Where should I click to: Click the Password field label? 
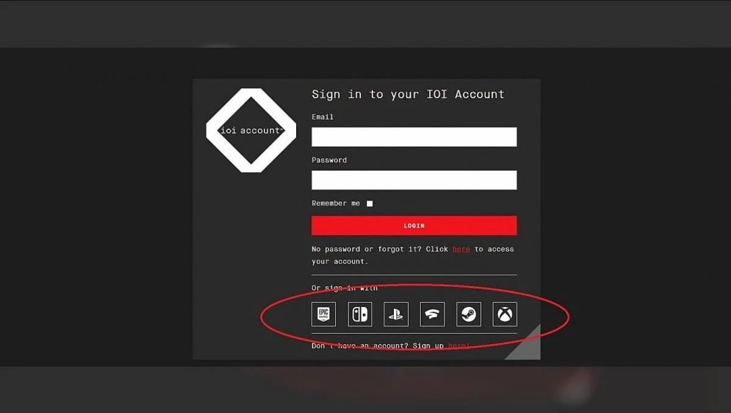click(329, 160)
